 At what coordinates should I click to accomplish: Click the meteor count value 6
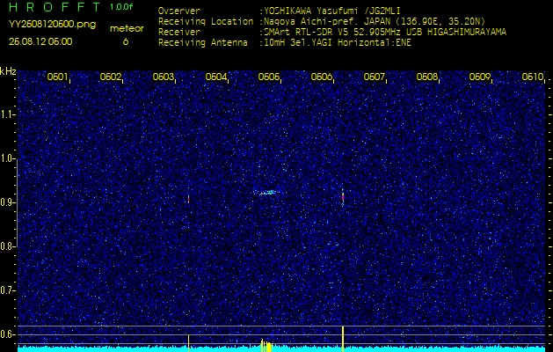point(126,41)
